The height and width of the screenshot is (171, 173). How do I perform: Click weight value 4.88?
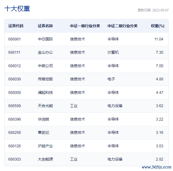(159, 79)
